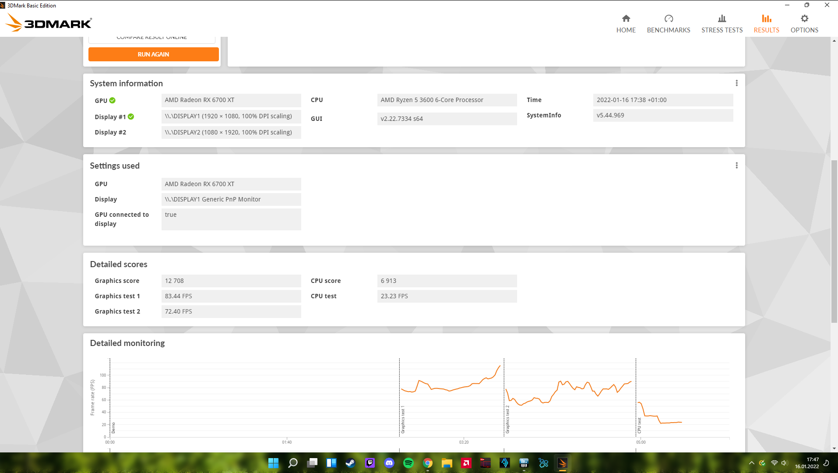Open the STRESS TESTS tab
Viewport: 838px width, 473px height.
coord(722,24)
